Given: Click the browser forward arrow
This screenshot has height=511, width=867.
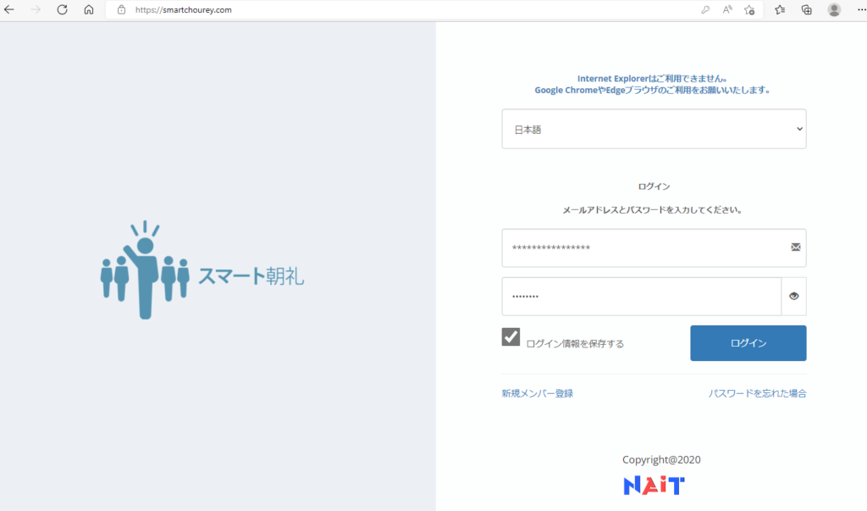Looking at the screenshot, I should point(36,10).
